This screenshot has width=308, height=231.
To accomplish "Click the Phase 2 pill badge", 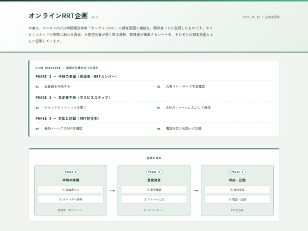I will point(154,172).
